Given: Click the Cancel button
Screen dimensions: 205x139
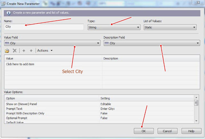Looking at the screenshot, I should 167,131.
